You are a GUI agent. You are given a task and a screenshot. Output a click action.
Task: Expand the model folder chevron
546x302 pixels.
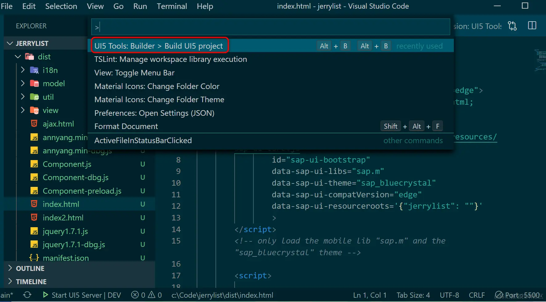pyautogui.click(x=23, y=83)
